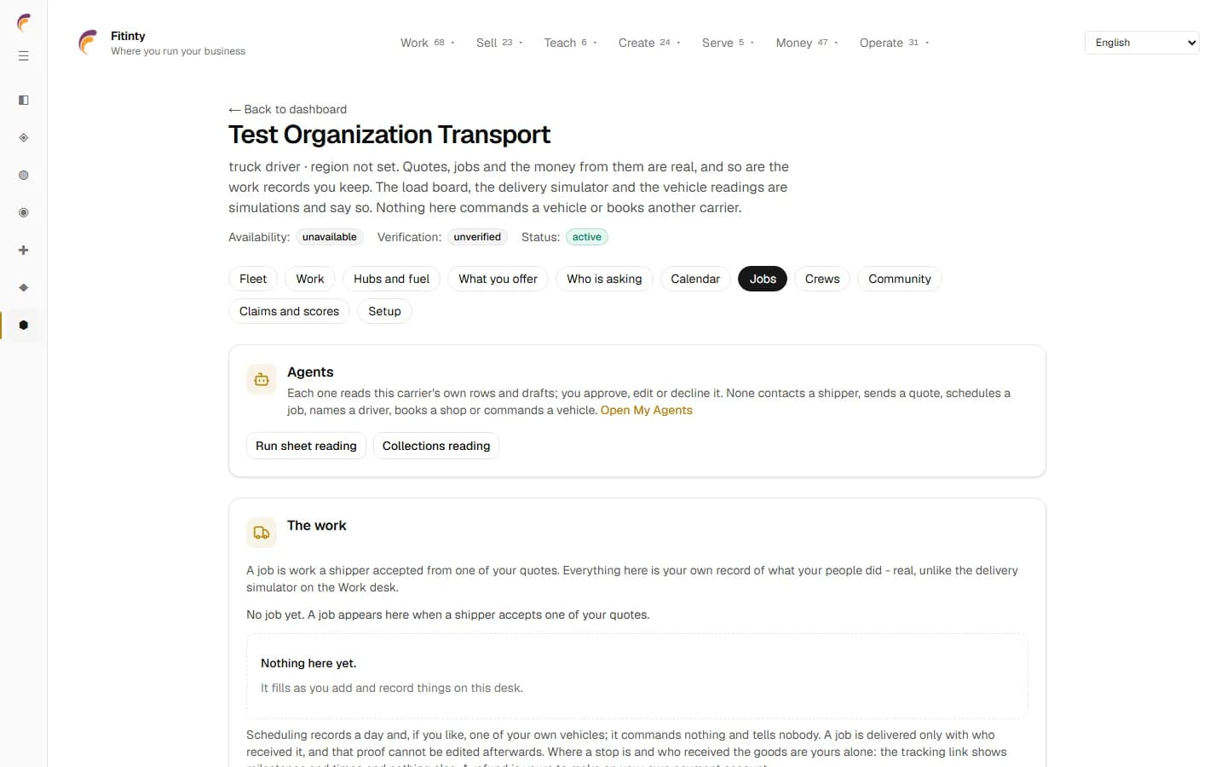Click the unverified verification badge
Screen dimensions: 1227x767
click(x=477, y=237)
